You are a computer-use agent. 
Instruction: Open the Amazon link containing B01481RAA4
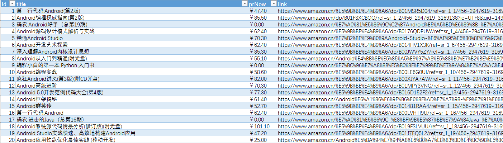coord(390,106)
